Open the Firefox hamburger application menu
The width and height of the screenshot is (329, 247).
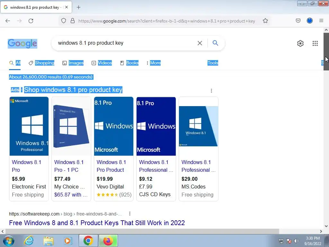pyautogui.click(x=321, y=21)
